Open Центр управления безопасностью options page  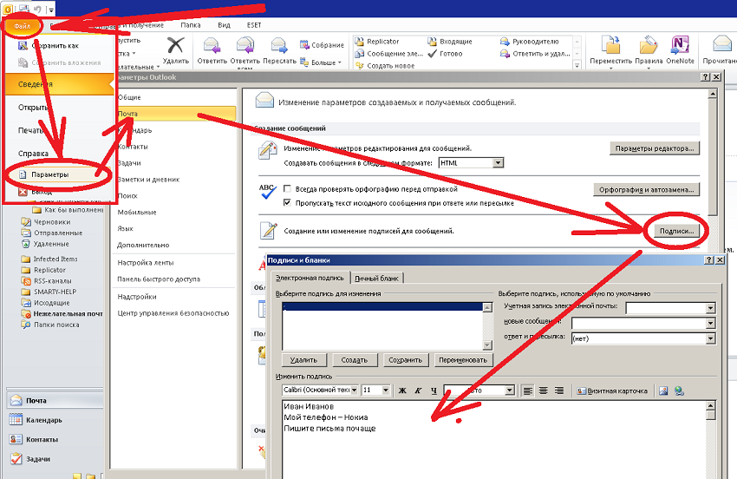click(x=173, y=313)
